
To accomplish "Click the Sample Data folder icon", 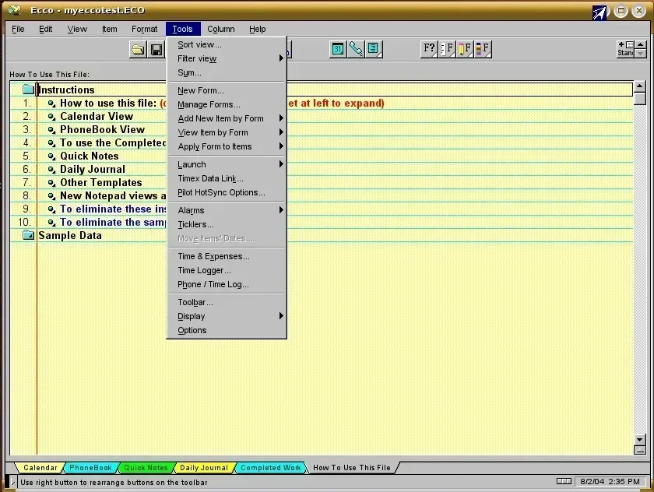I will (x=29, y=235).
